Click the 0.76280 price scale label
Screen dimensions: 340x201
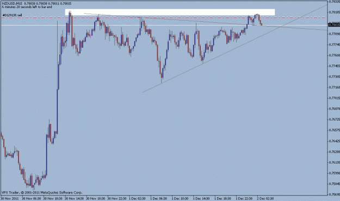pyautogui.click(x=335, y=152)
